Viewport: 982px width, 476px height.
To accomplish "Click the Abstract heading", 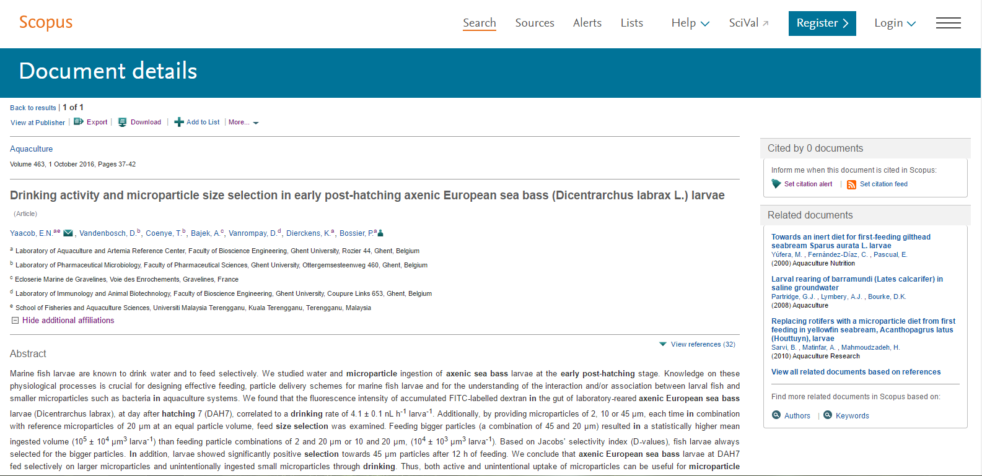I will coord(28,353).
